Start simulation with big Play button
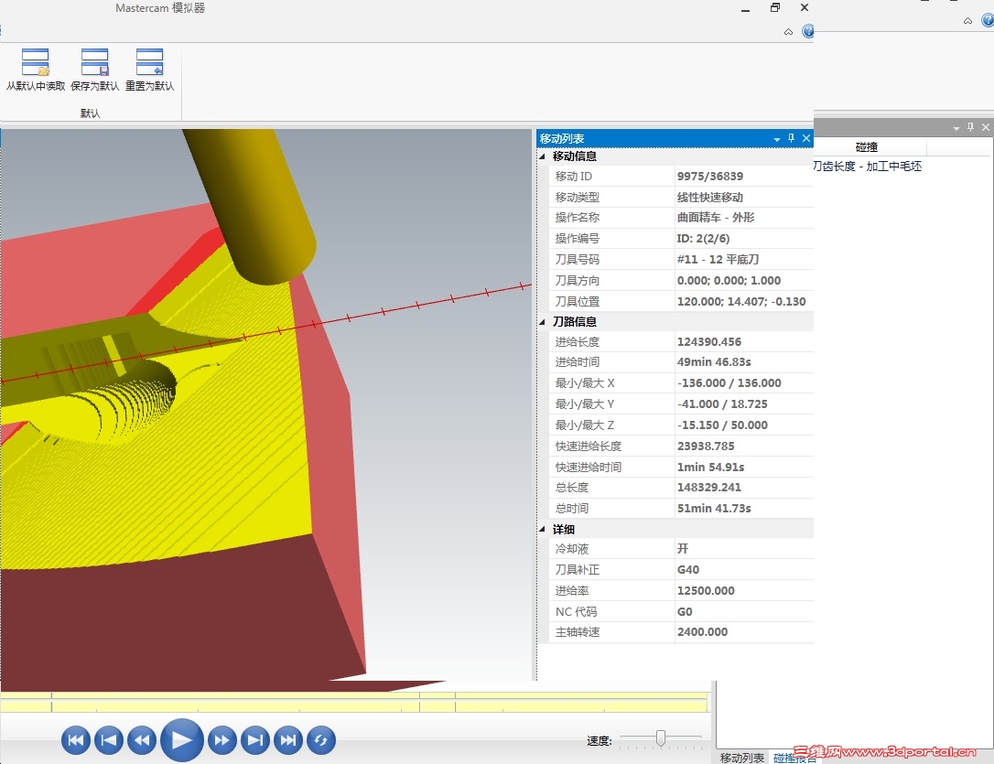 (182, 740)
